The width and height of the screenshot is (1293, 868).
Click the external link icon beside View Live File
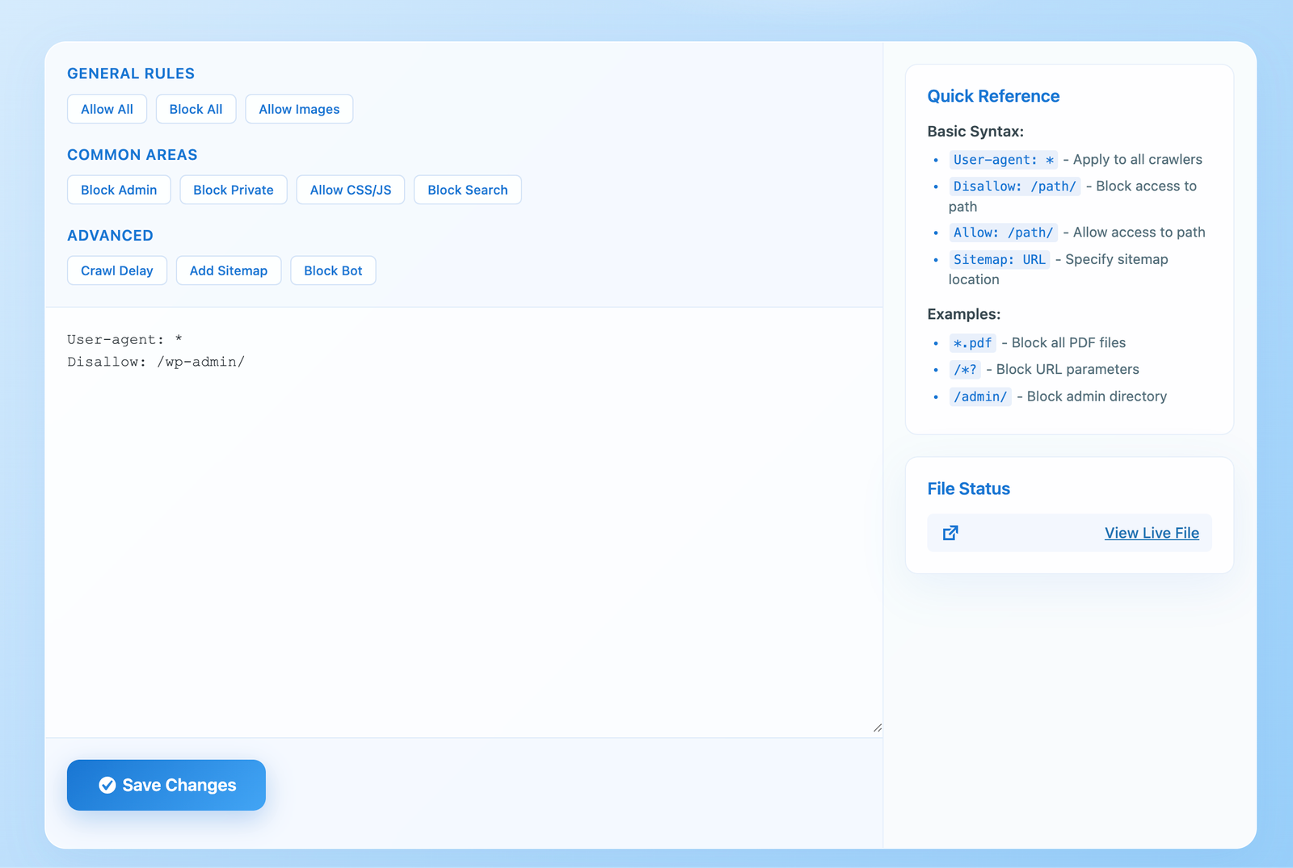point(950,533)
